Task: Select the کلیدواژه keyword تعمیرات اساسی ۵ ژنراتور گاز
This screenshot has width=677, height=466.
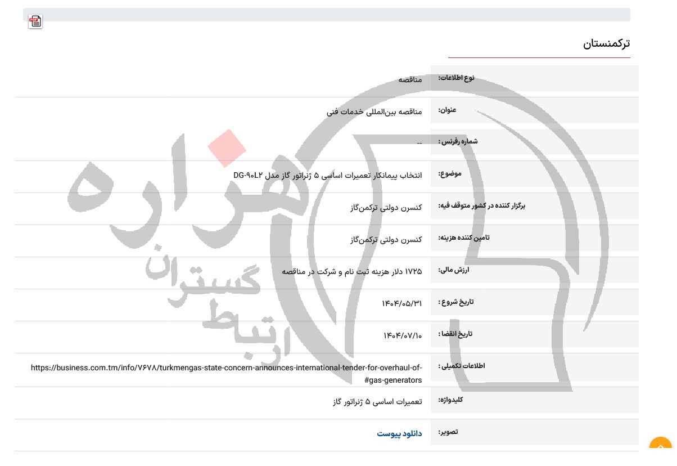Action: pos(377,401)
